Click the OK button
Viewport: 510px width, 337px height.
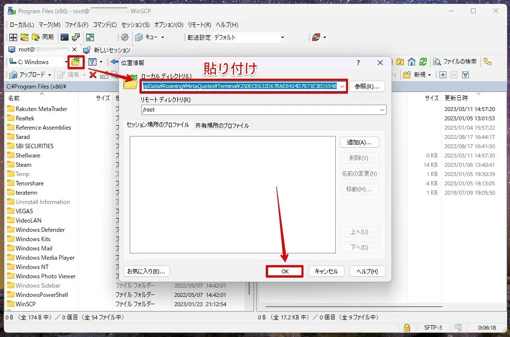(x=285, y=271)
